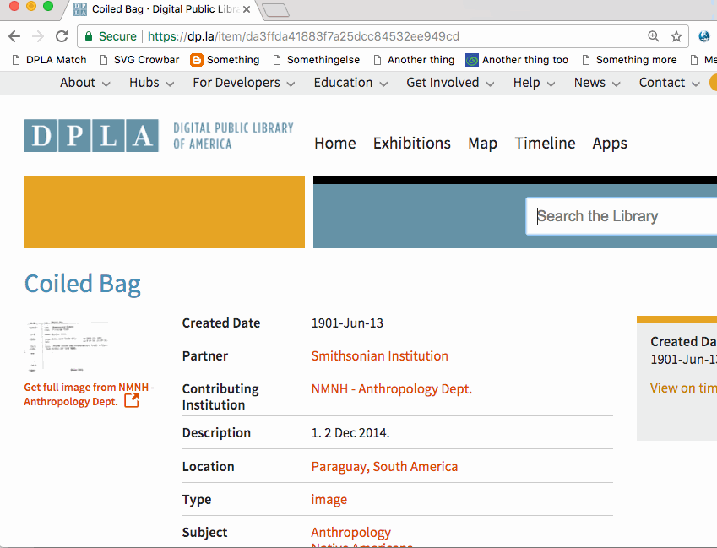The height and width of the screenshot is (548, 717).
Task: Click the globe extension icon
Action: [x=704, y=36]
